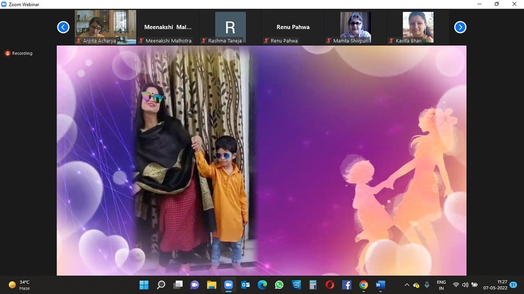This screenshot has height=294, width=524.
Task: Open Outlook from the taskbar
Action: (245, 285)
